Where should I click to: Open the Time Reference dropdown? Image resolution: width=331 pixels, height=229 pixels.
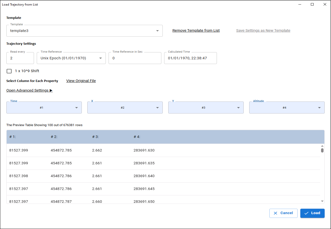tap(71, 58)
